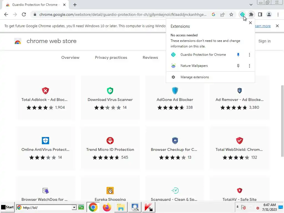Screen dimensions: 284x213
Task: Switch to the Privacy practices tab
Action: pyautogui.click(x=111, y=57)
